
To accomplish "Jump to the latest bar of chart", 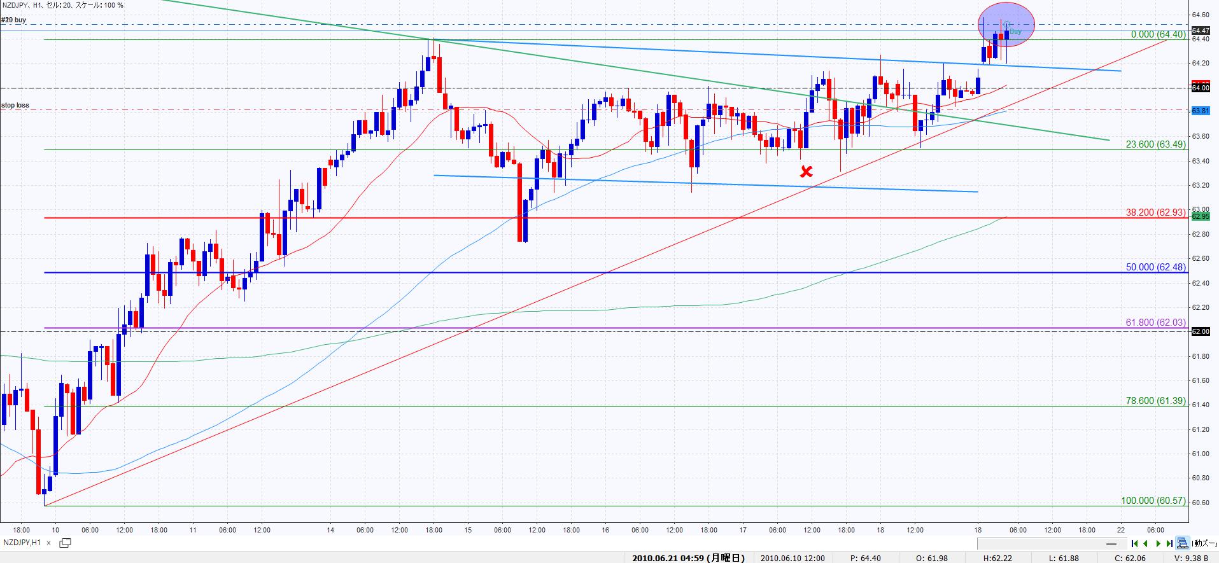I will click(1169, 543).
